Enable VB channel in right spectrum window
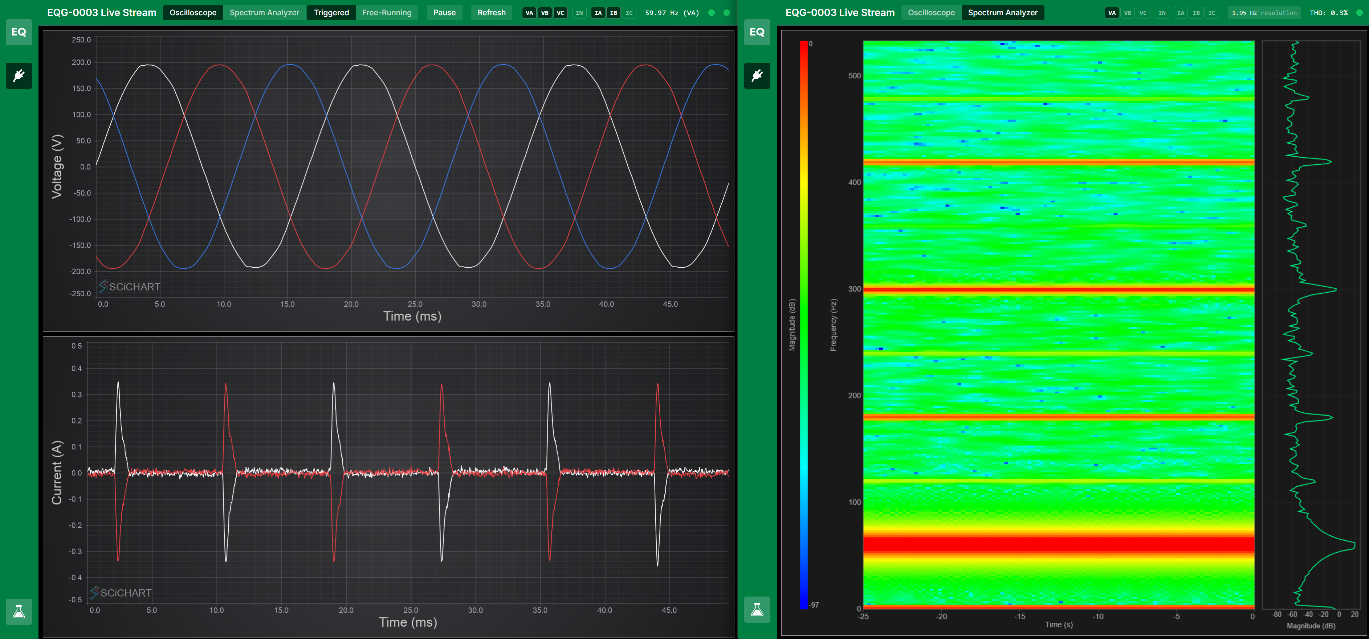This screenshot has height=639, width=1369. coord(1127,13)
